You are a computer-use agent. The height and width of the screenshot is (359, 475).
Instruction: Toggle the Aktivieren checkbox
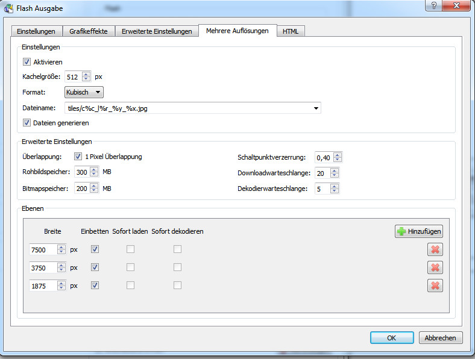(27, 62)
